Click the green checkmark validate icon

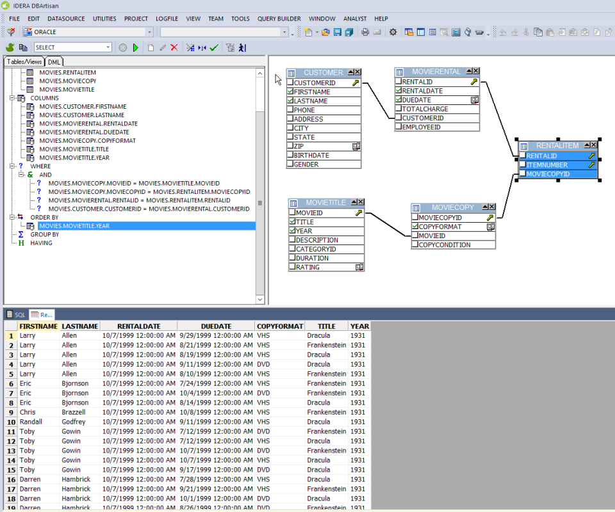[214, 47]
